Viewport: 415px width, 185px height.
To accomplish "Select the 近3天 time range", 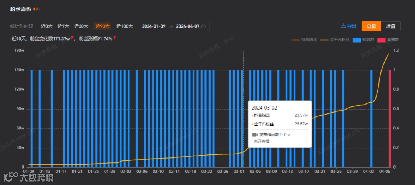I will click(x=46, y=26).
